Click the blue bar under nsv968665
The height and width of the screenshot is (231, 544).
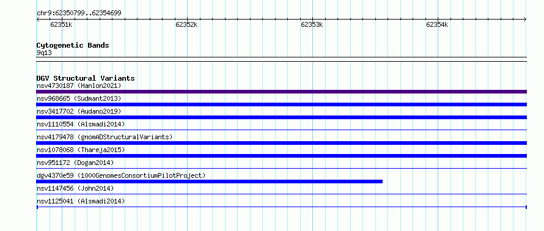[281, 105]
